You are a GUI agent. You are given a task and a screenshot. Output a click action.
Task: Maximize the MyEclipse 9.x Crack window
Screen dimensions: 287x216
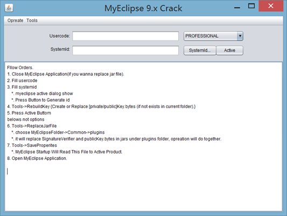pyautogui.click(x=251, y=6)
